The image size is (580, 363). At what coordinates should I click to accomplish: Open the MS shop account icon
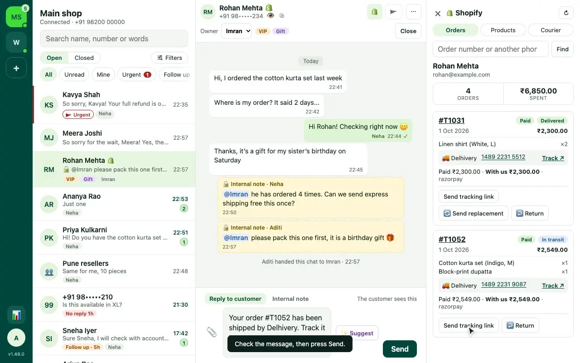(16, 17)
